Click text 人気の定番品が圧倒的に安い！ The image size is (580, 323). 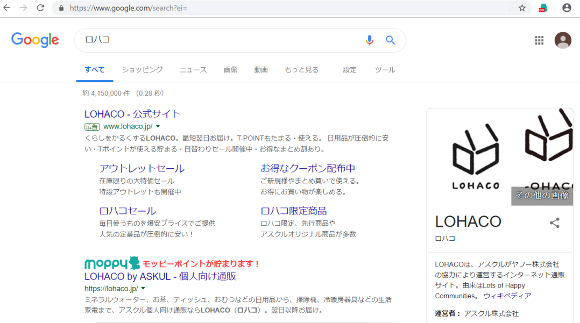pyautogui.click(x=146, y=234)
